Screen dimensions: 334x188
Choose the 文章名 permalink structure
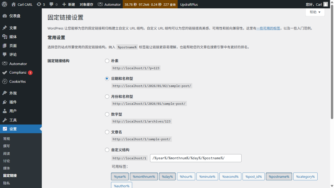click(x=107, y=132)
